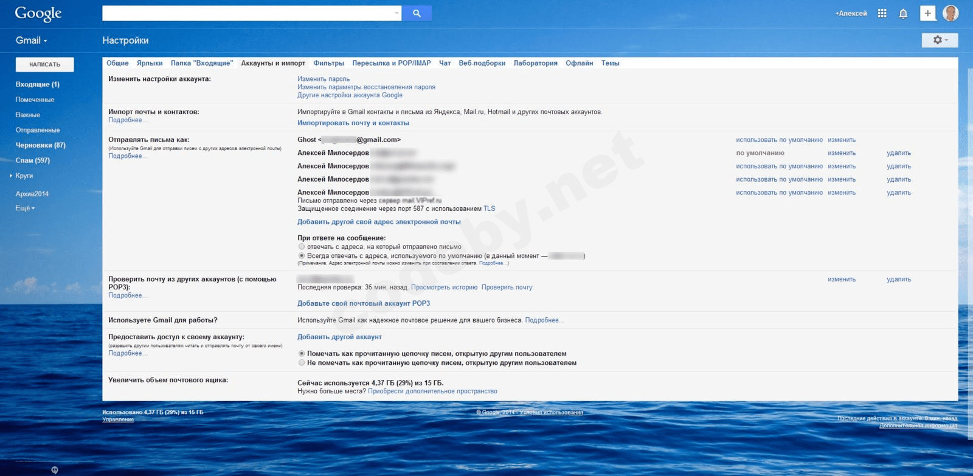Open the "Темы" tab

pyautogui.click(x=611, y=63)
